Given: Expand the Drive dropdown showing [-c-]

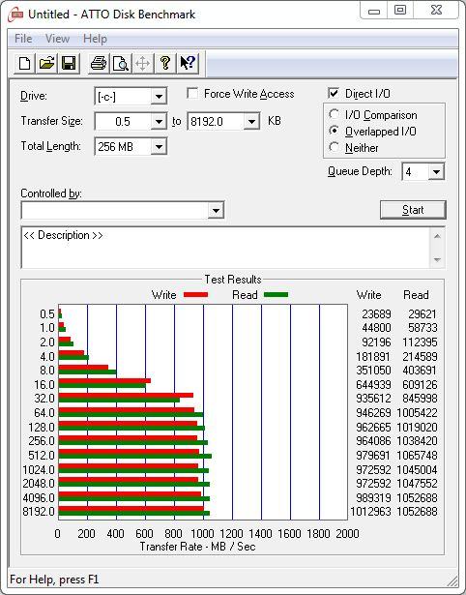Looking at the screenshot, I should click(x=159, y=97).
